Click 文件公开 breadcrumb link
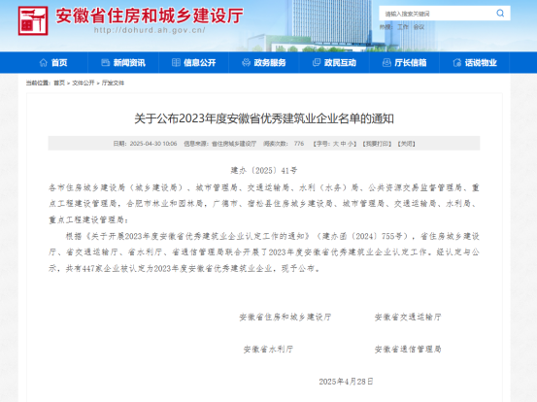 coord(84,83)
